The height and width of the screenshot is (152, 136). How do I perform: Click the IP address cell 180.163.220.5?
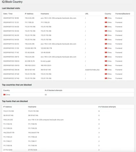click(30, 65)
